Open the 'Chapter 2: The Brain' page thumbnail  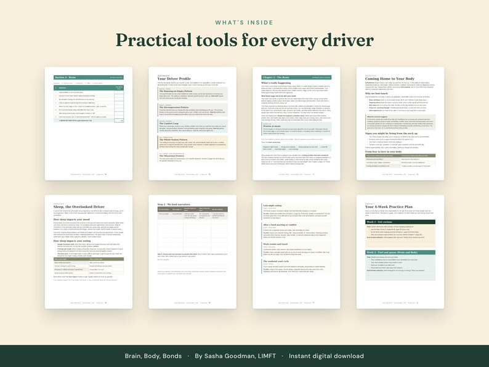(296, 124)
